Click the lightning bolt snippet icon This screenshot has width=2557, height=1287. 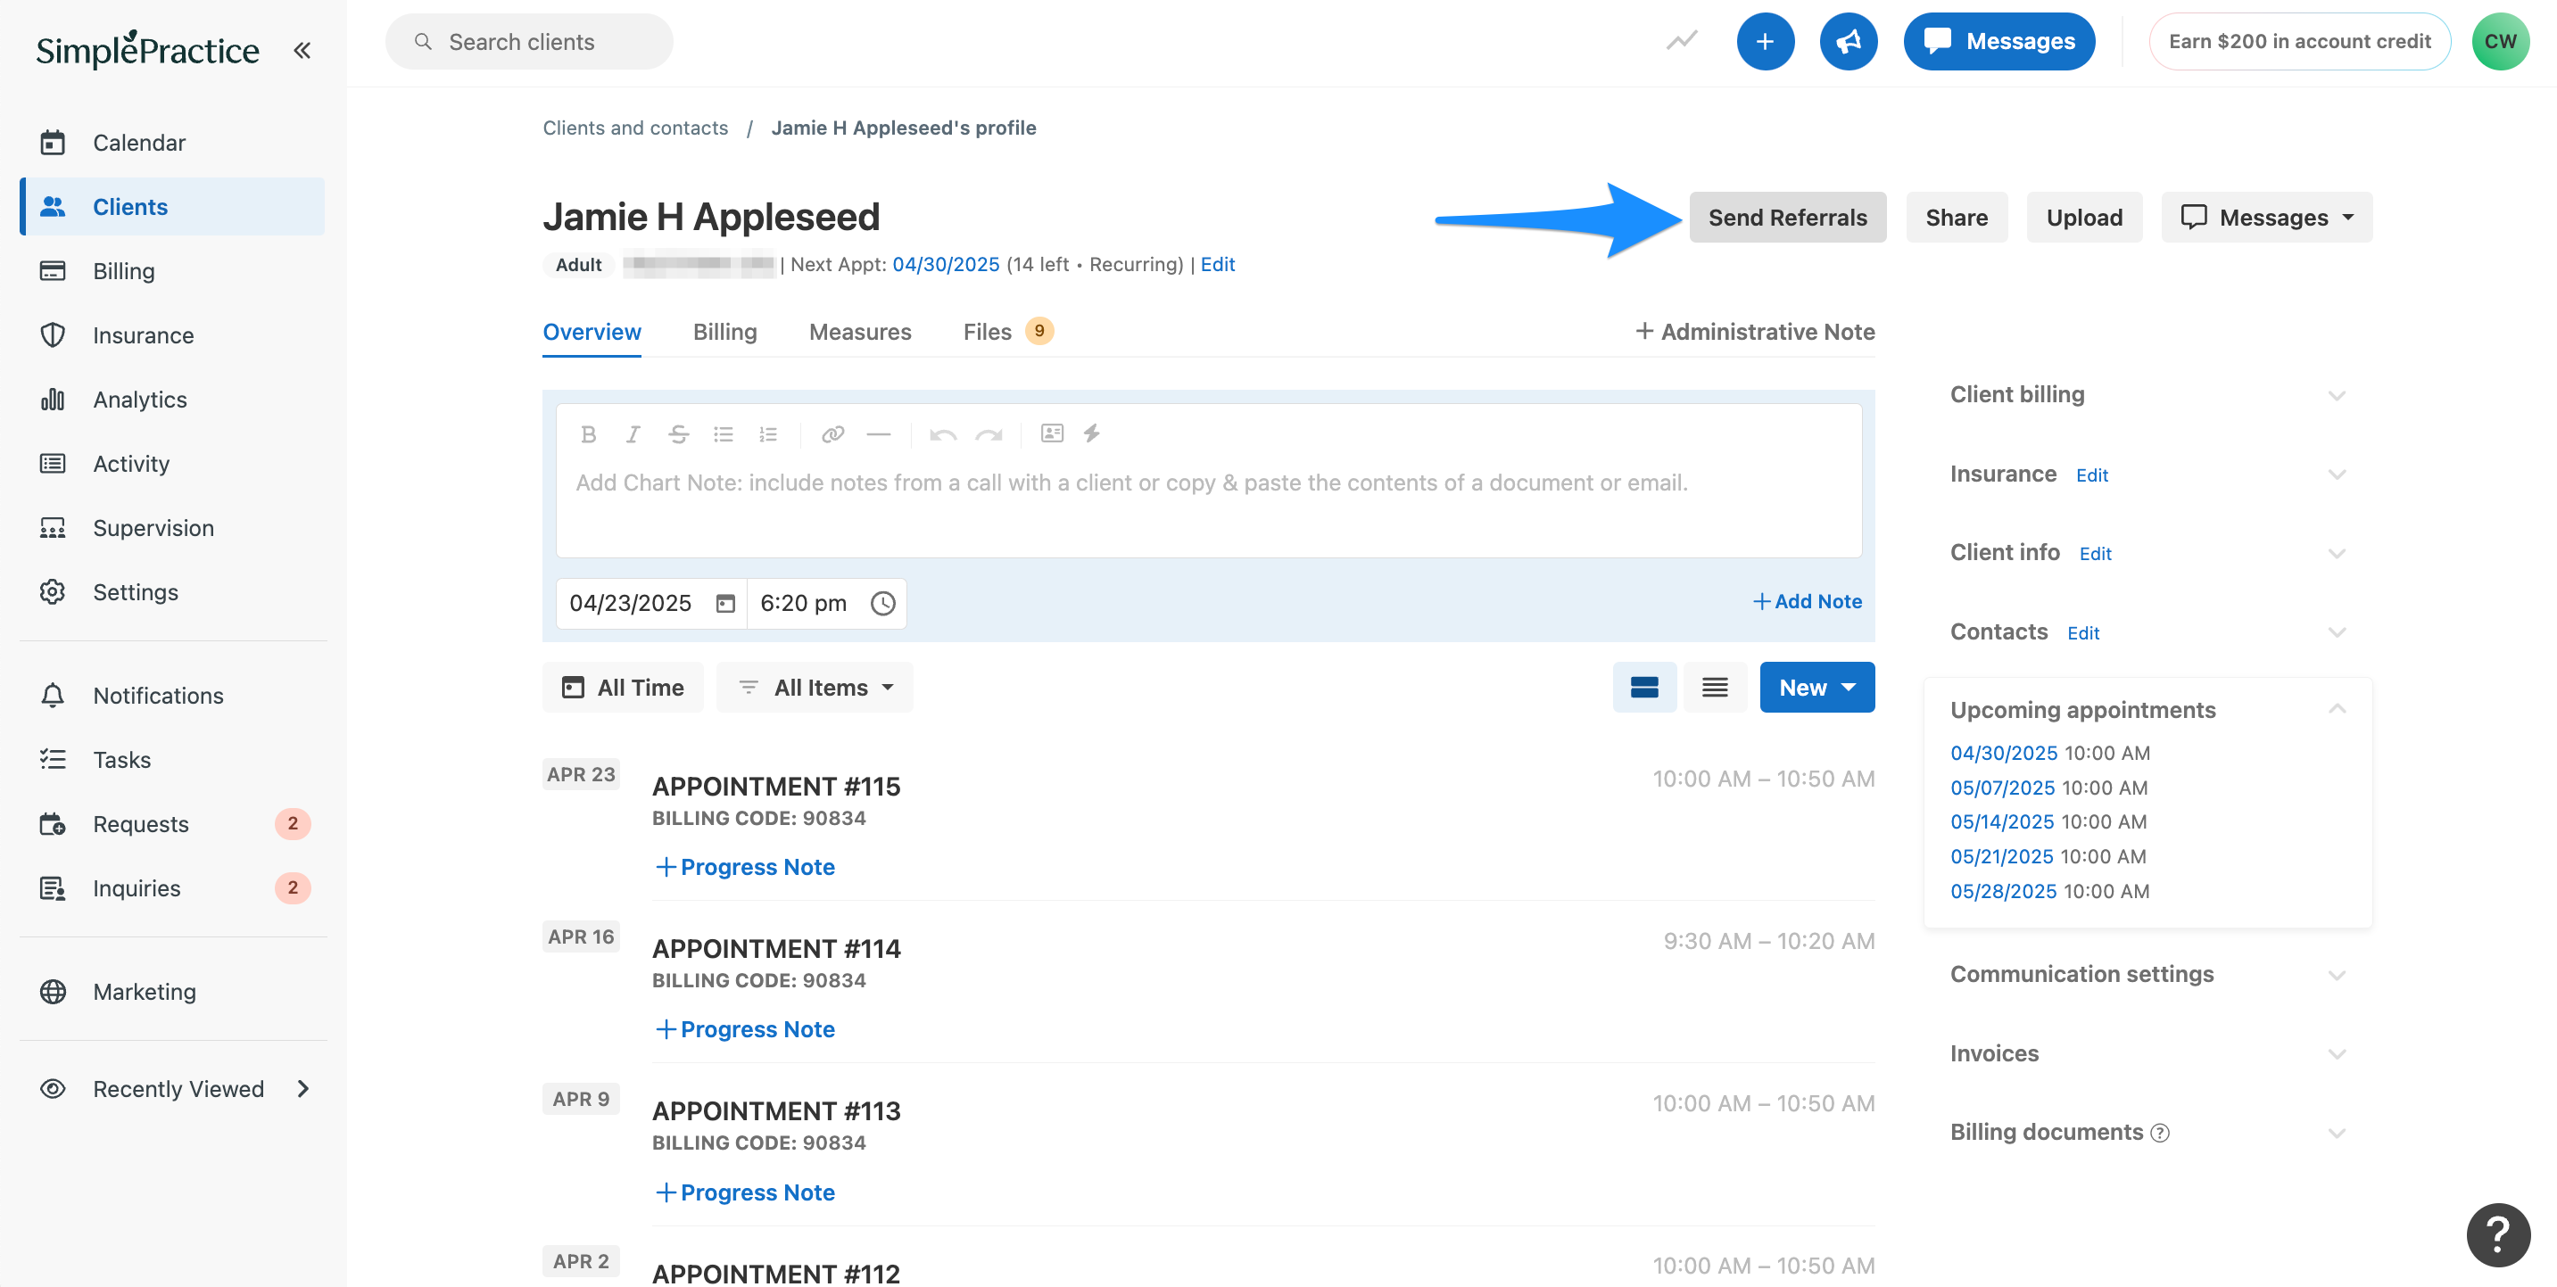(1092, 433)
